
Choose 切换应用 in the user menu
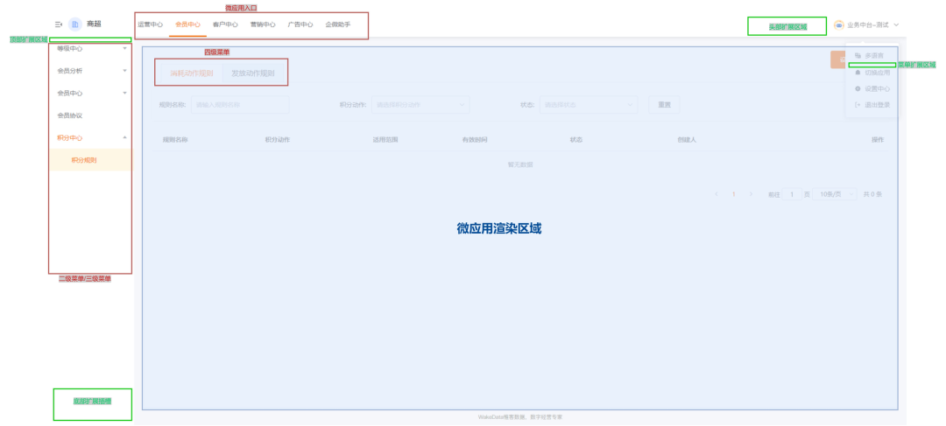[x=877, y=73]
